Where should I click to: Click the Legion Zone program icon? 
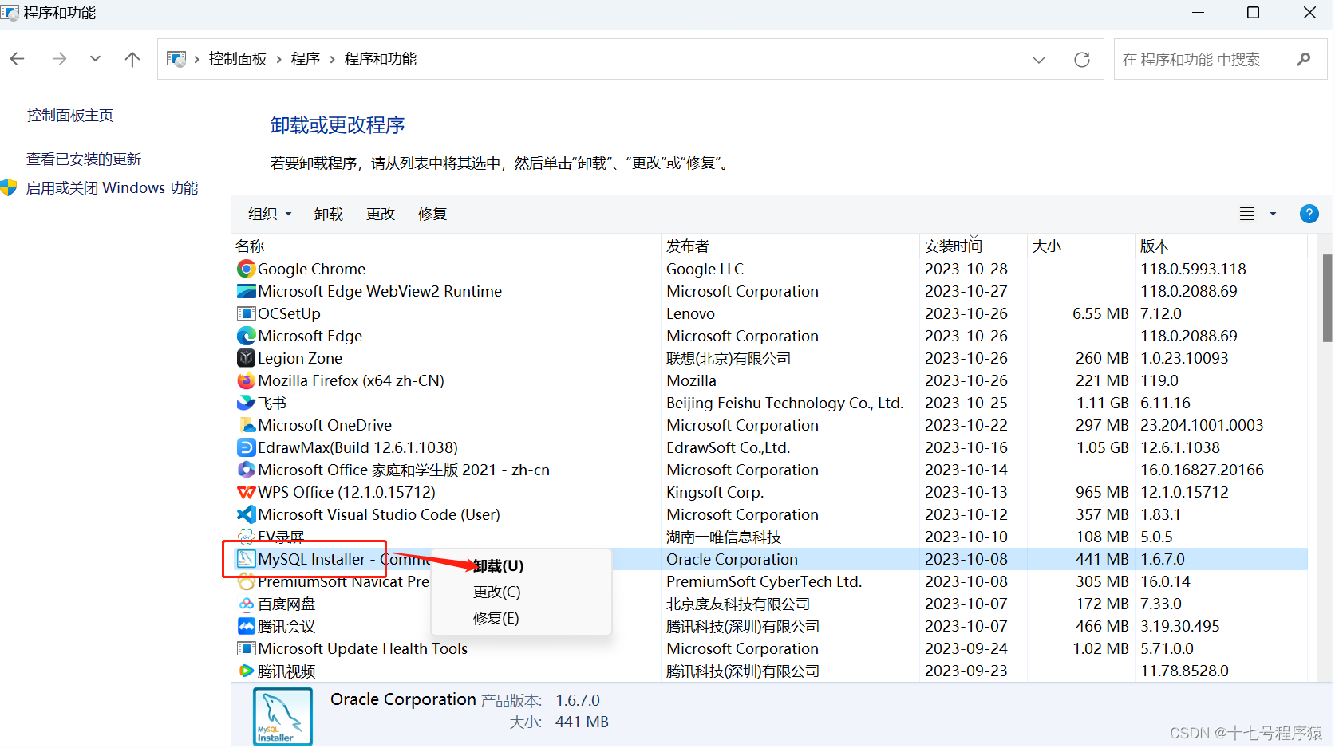[x=247, y=358]
